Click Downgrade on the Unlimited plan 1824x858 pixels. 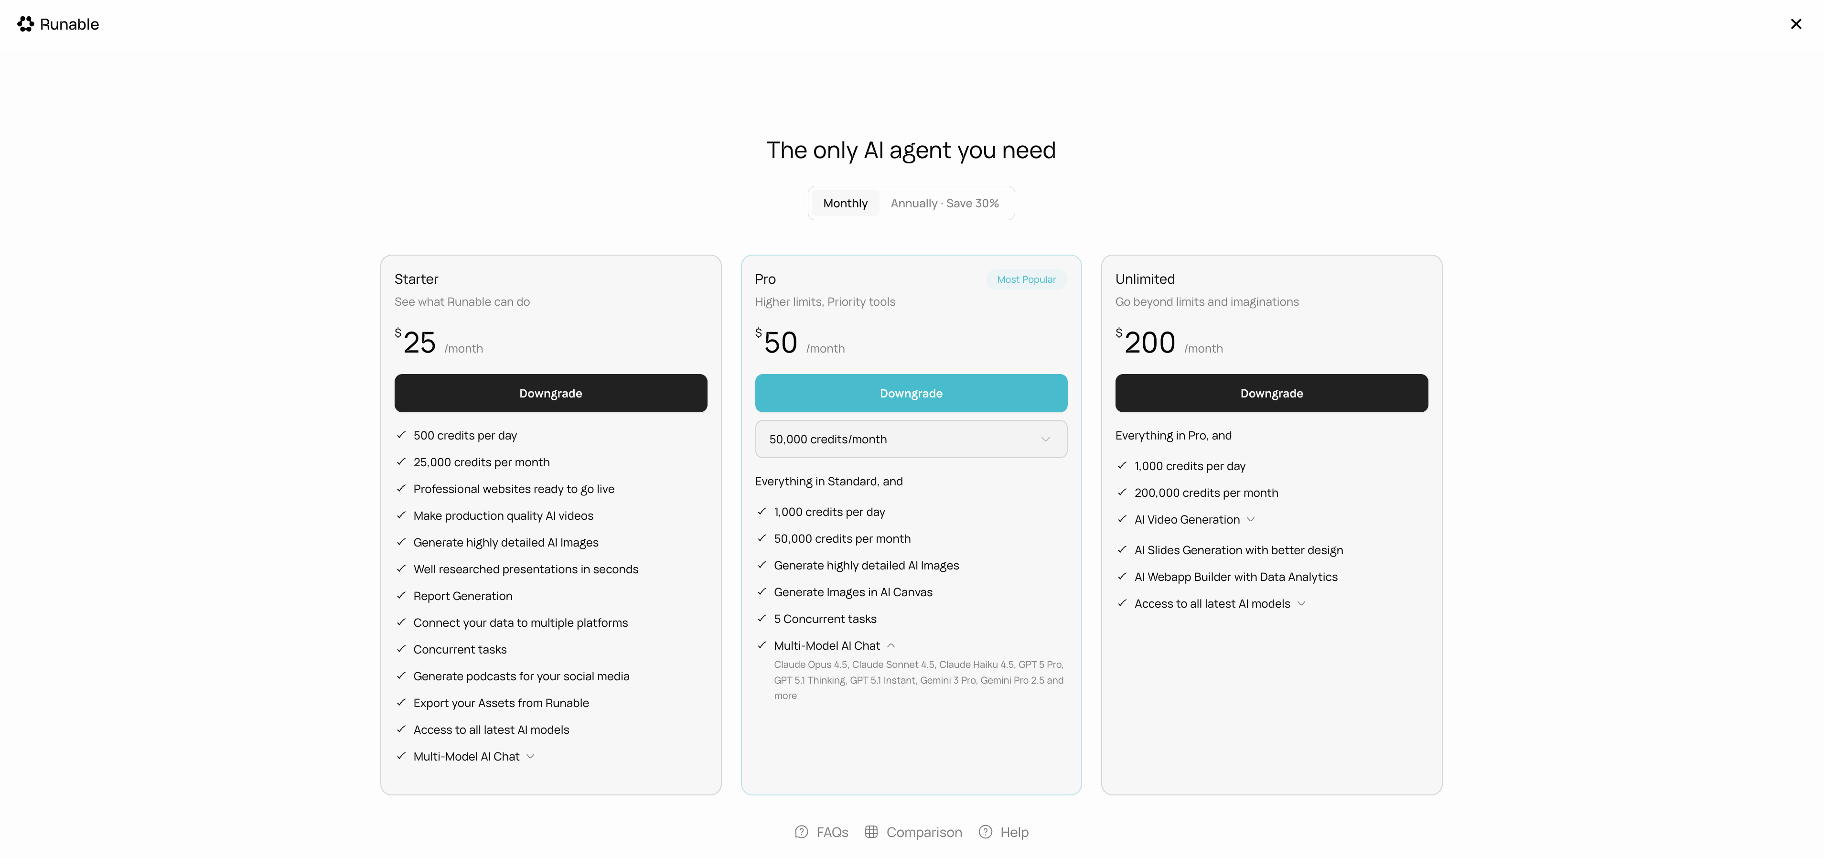[1271, 393]
